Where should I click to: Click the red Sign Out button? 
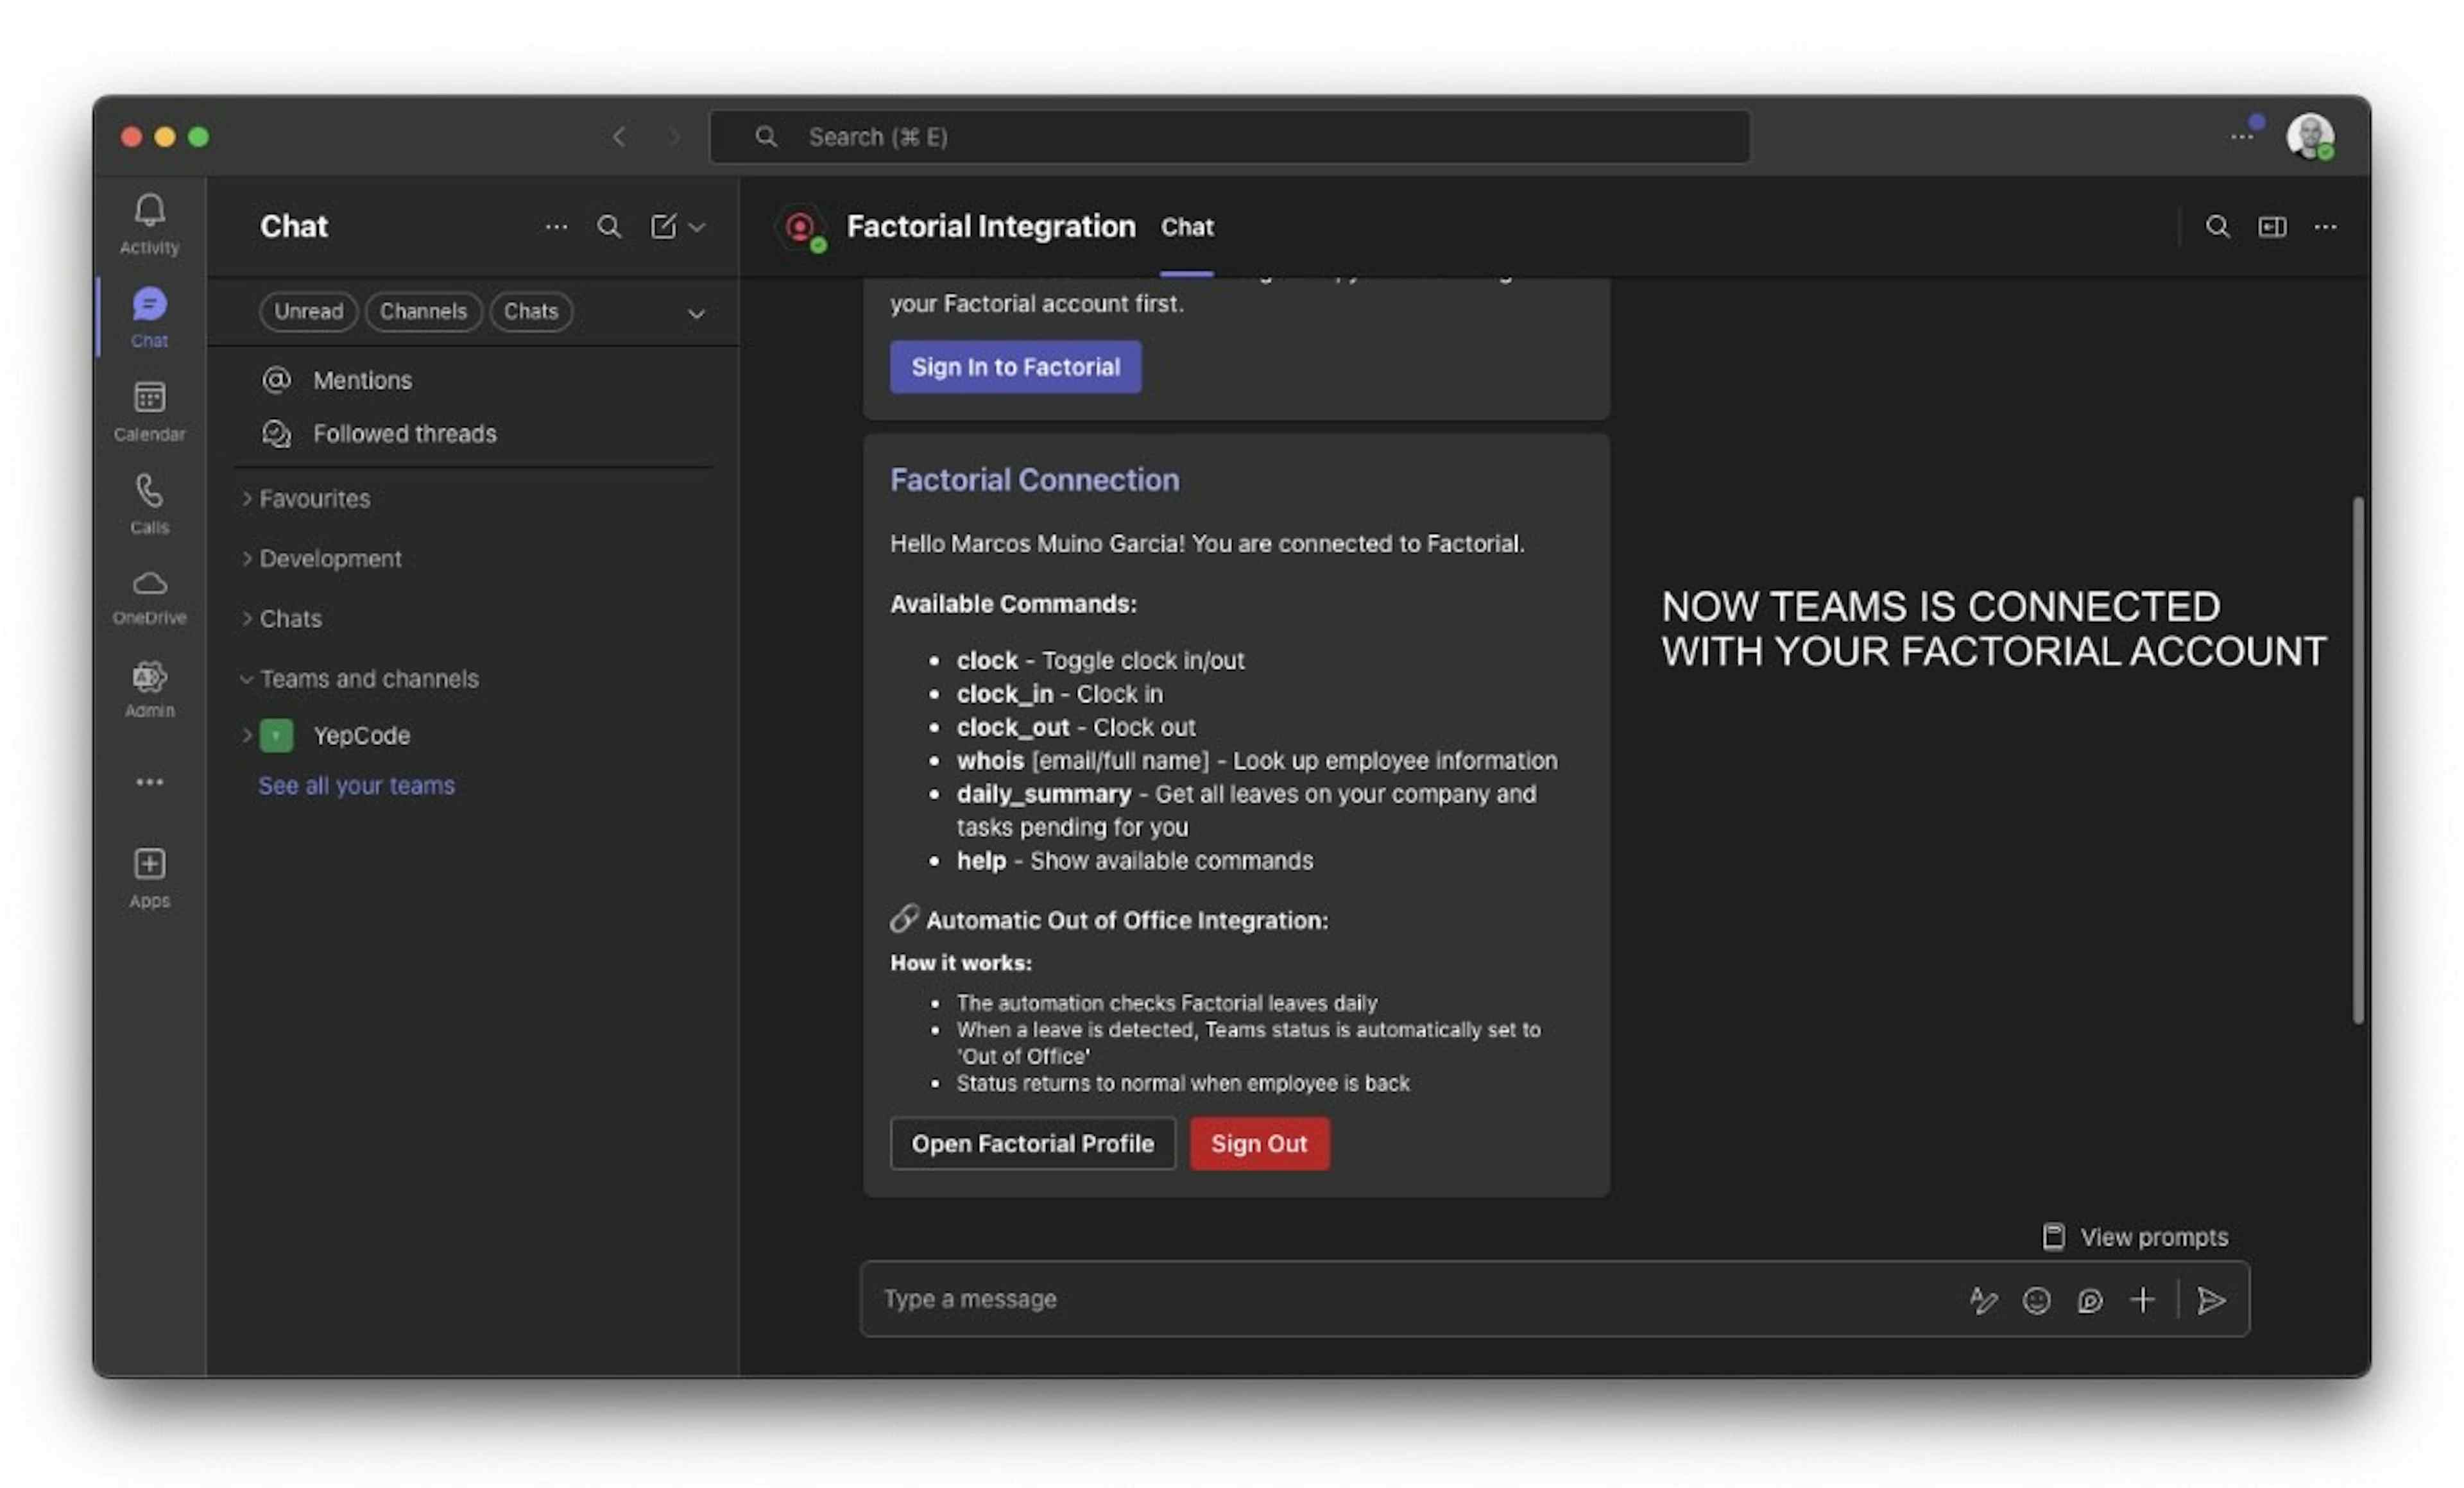tap(1258, 1144)
